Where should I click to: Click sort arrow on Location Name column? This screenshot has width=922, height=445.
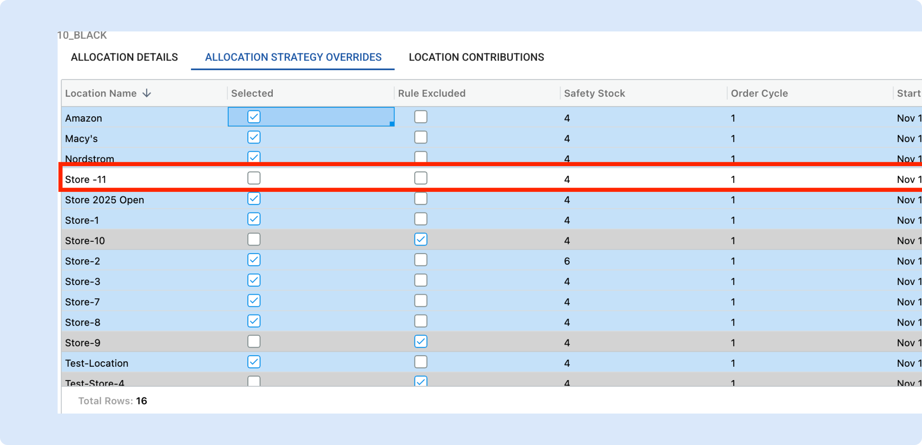point(147,93)
